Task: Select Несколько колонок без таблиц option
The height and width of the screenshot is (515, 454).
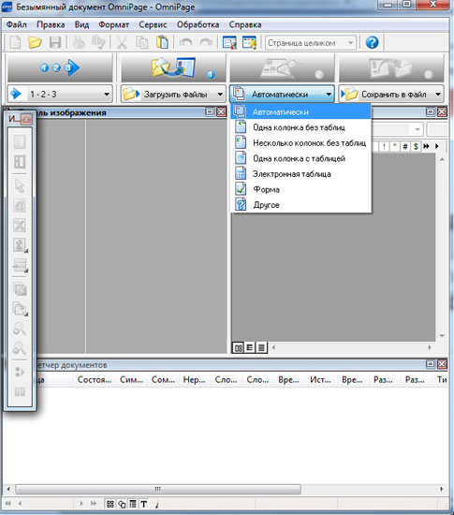Action: point(301,143)
